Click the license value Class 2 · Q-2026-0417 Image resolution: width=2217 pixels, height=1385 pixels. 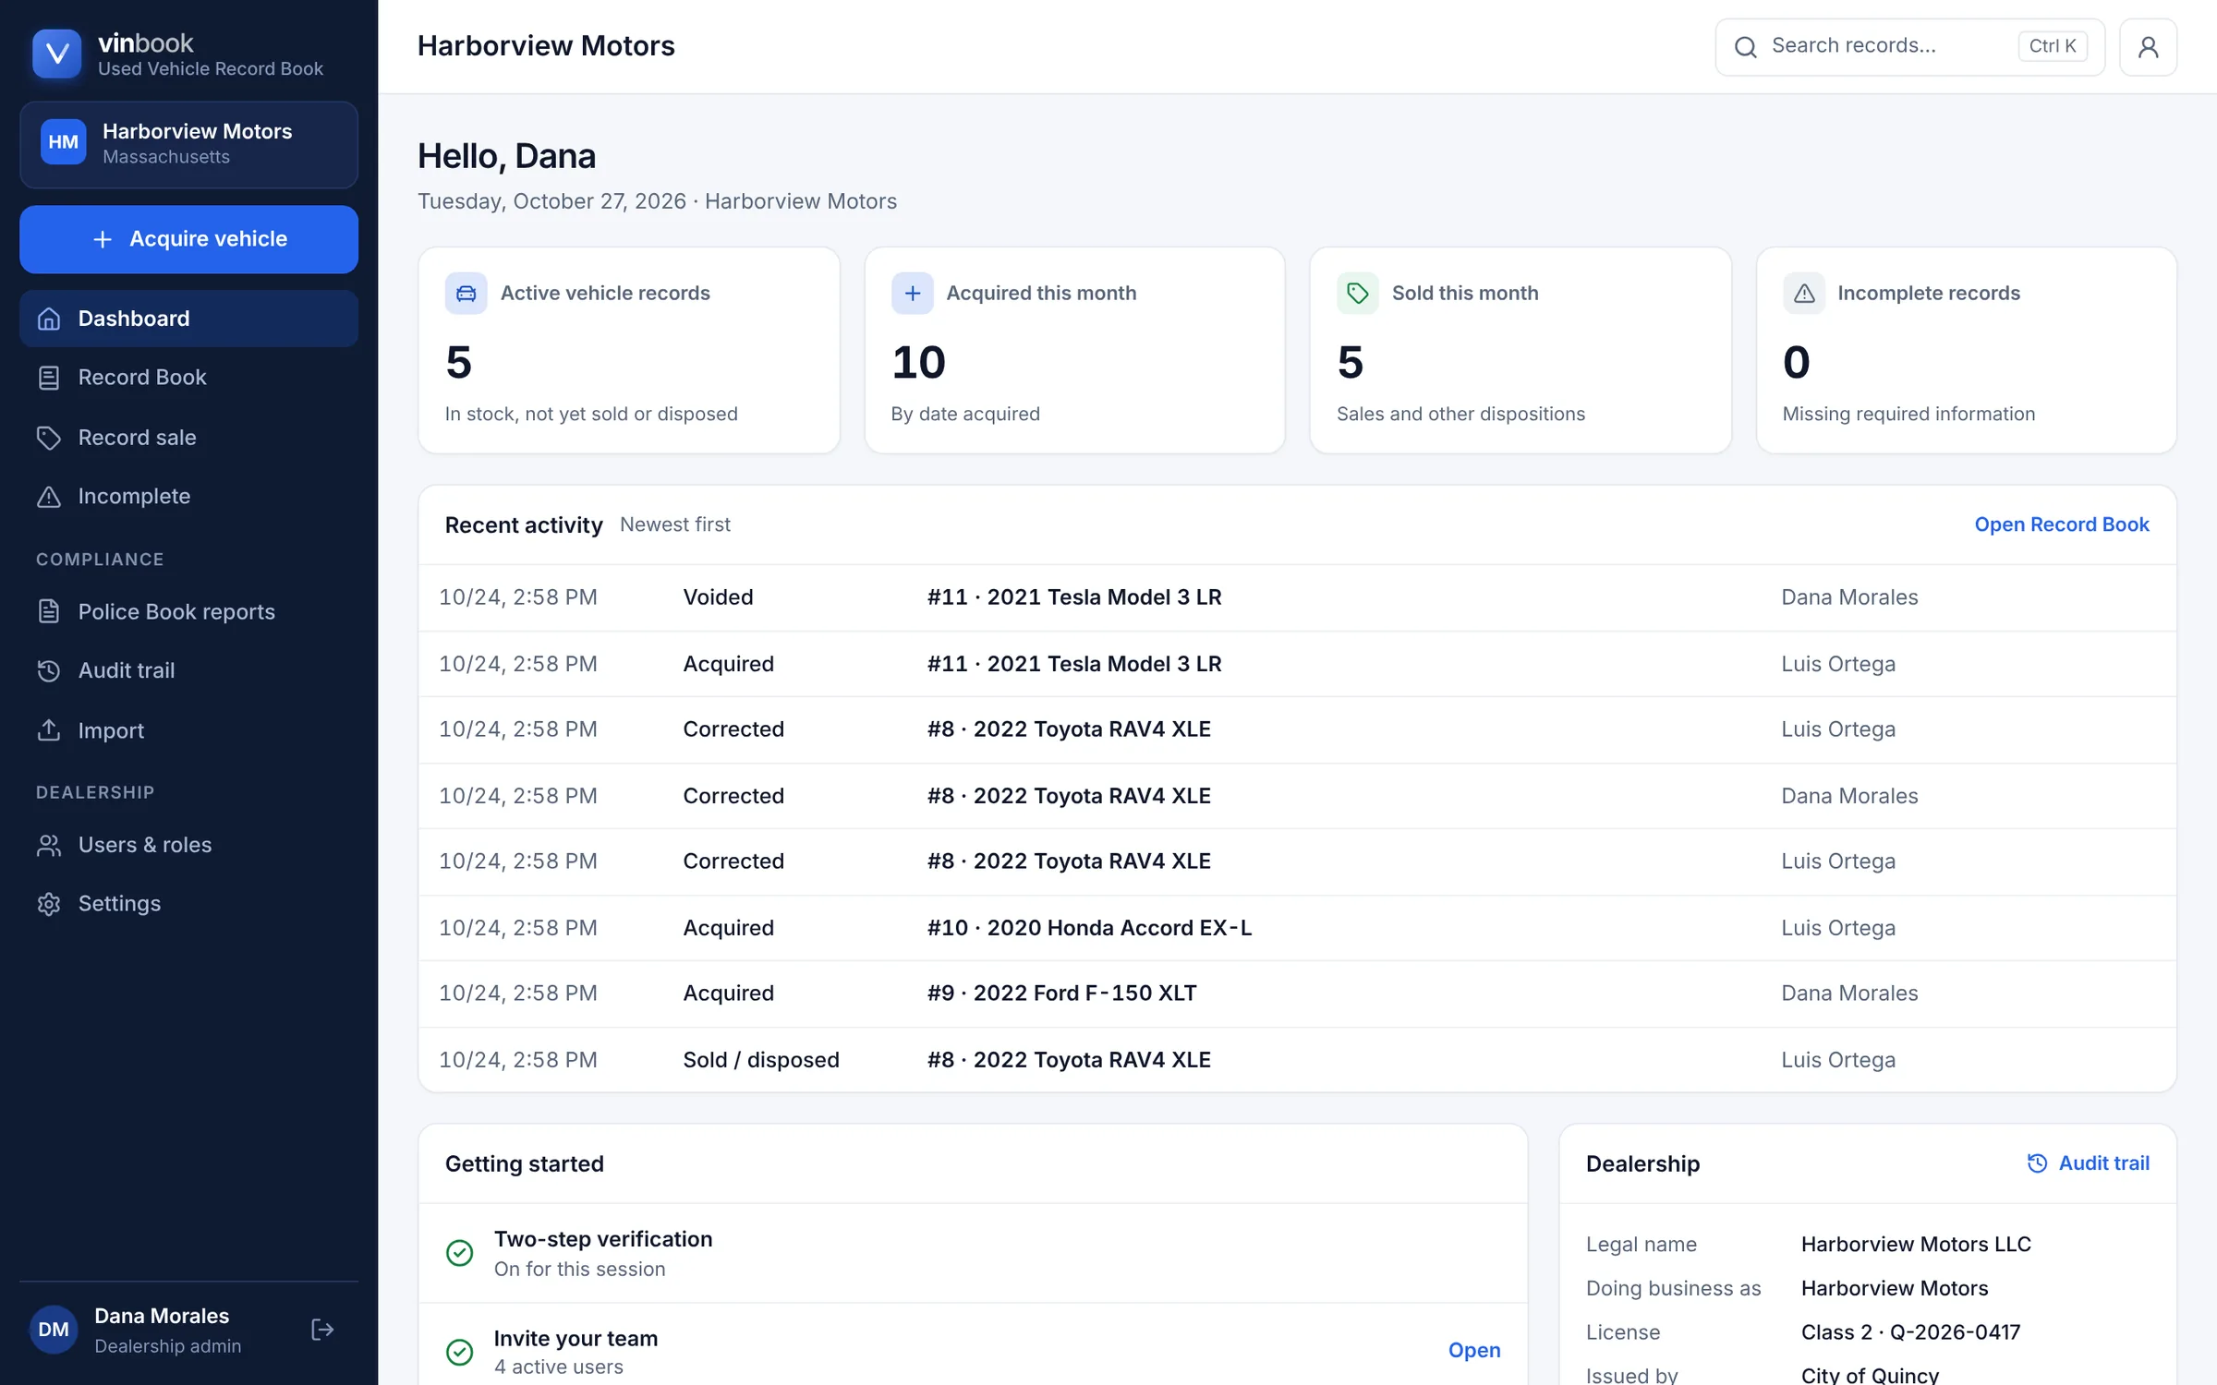(x=1910, y=1332)
